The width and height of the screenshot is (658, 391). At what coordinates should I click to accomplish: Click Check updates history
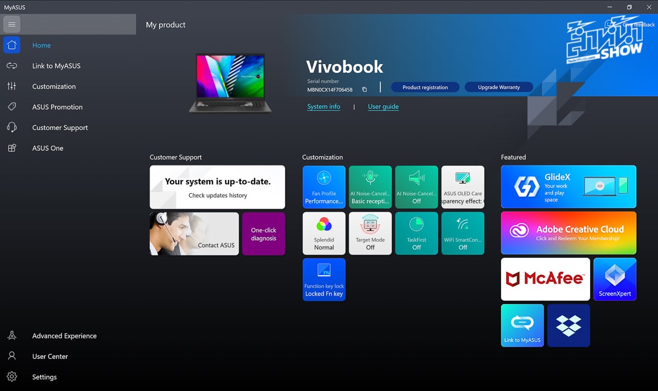(x=218, y=195)
